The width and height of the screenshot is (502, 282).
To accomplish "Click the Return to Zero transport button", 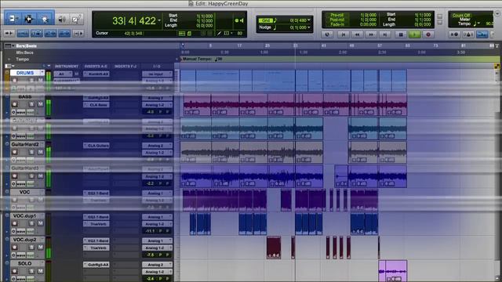I will pos(344,34).
